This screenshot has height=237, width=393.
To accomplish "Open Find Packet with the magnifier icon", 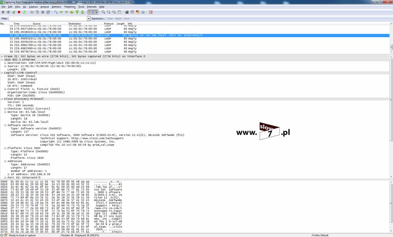I will pyautogui.click(x=56, y=12).
